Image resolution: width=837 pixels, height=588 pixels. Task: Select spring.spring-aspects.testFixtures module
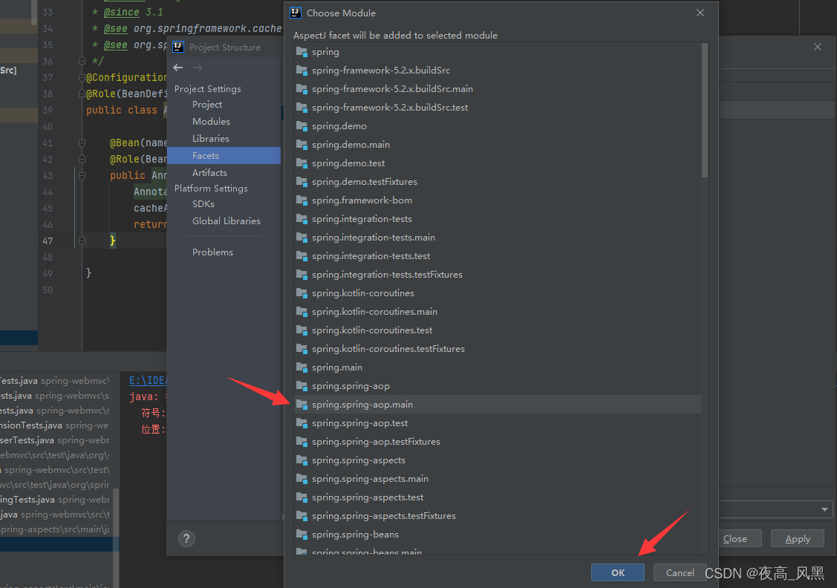(x=497, y=516)
